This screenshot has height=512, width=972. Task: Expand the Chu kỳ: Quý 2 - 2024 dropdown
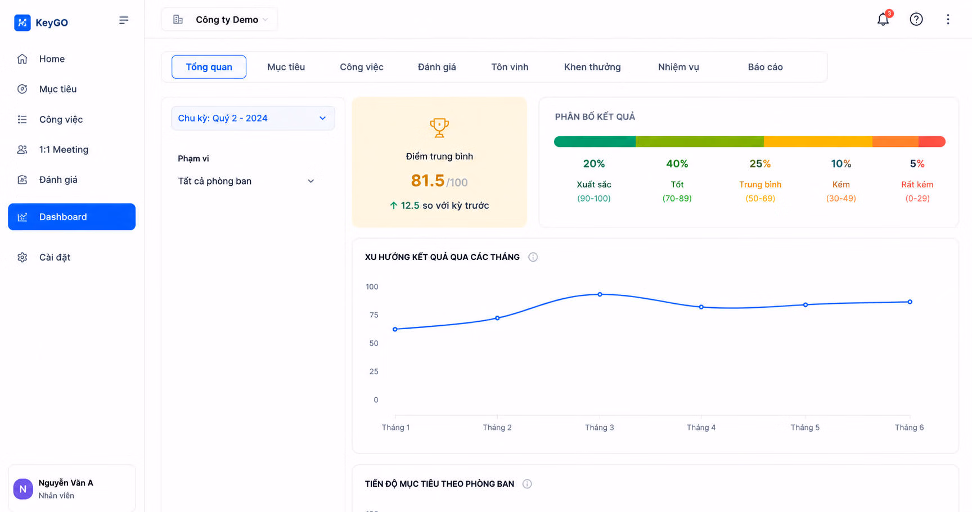253,118
